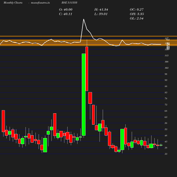
Task: Select the high value 'H: 41.34'
Action: click(101, 10)
